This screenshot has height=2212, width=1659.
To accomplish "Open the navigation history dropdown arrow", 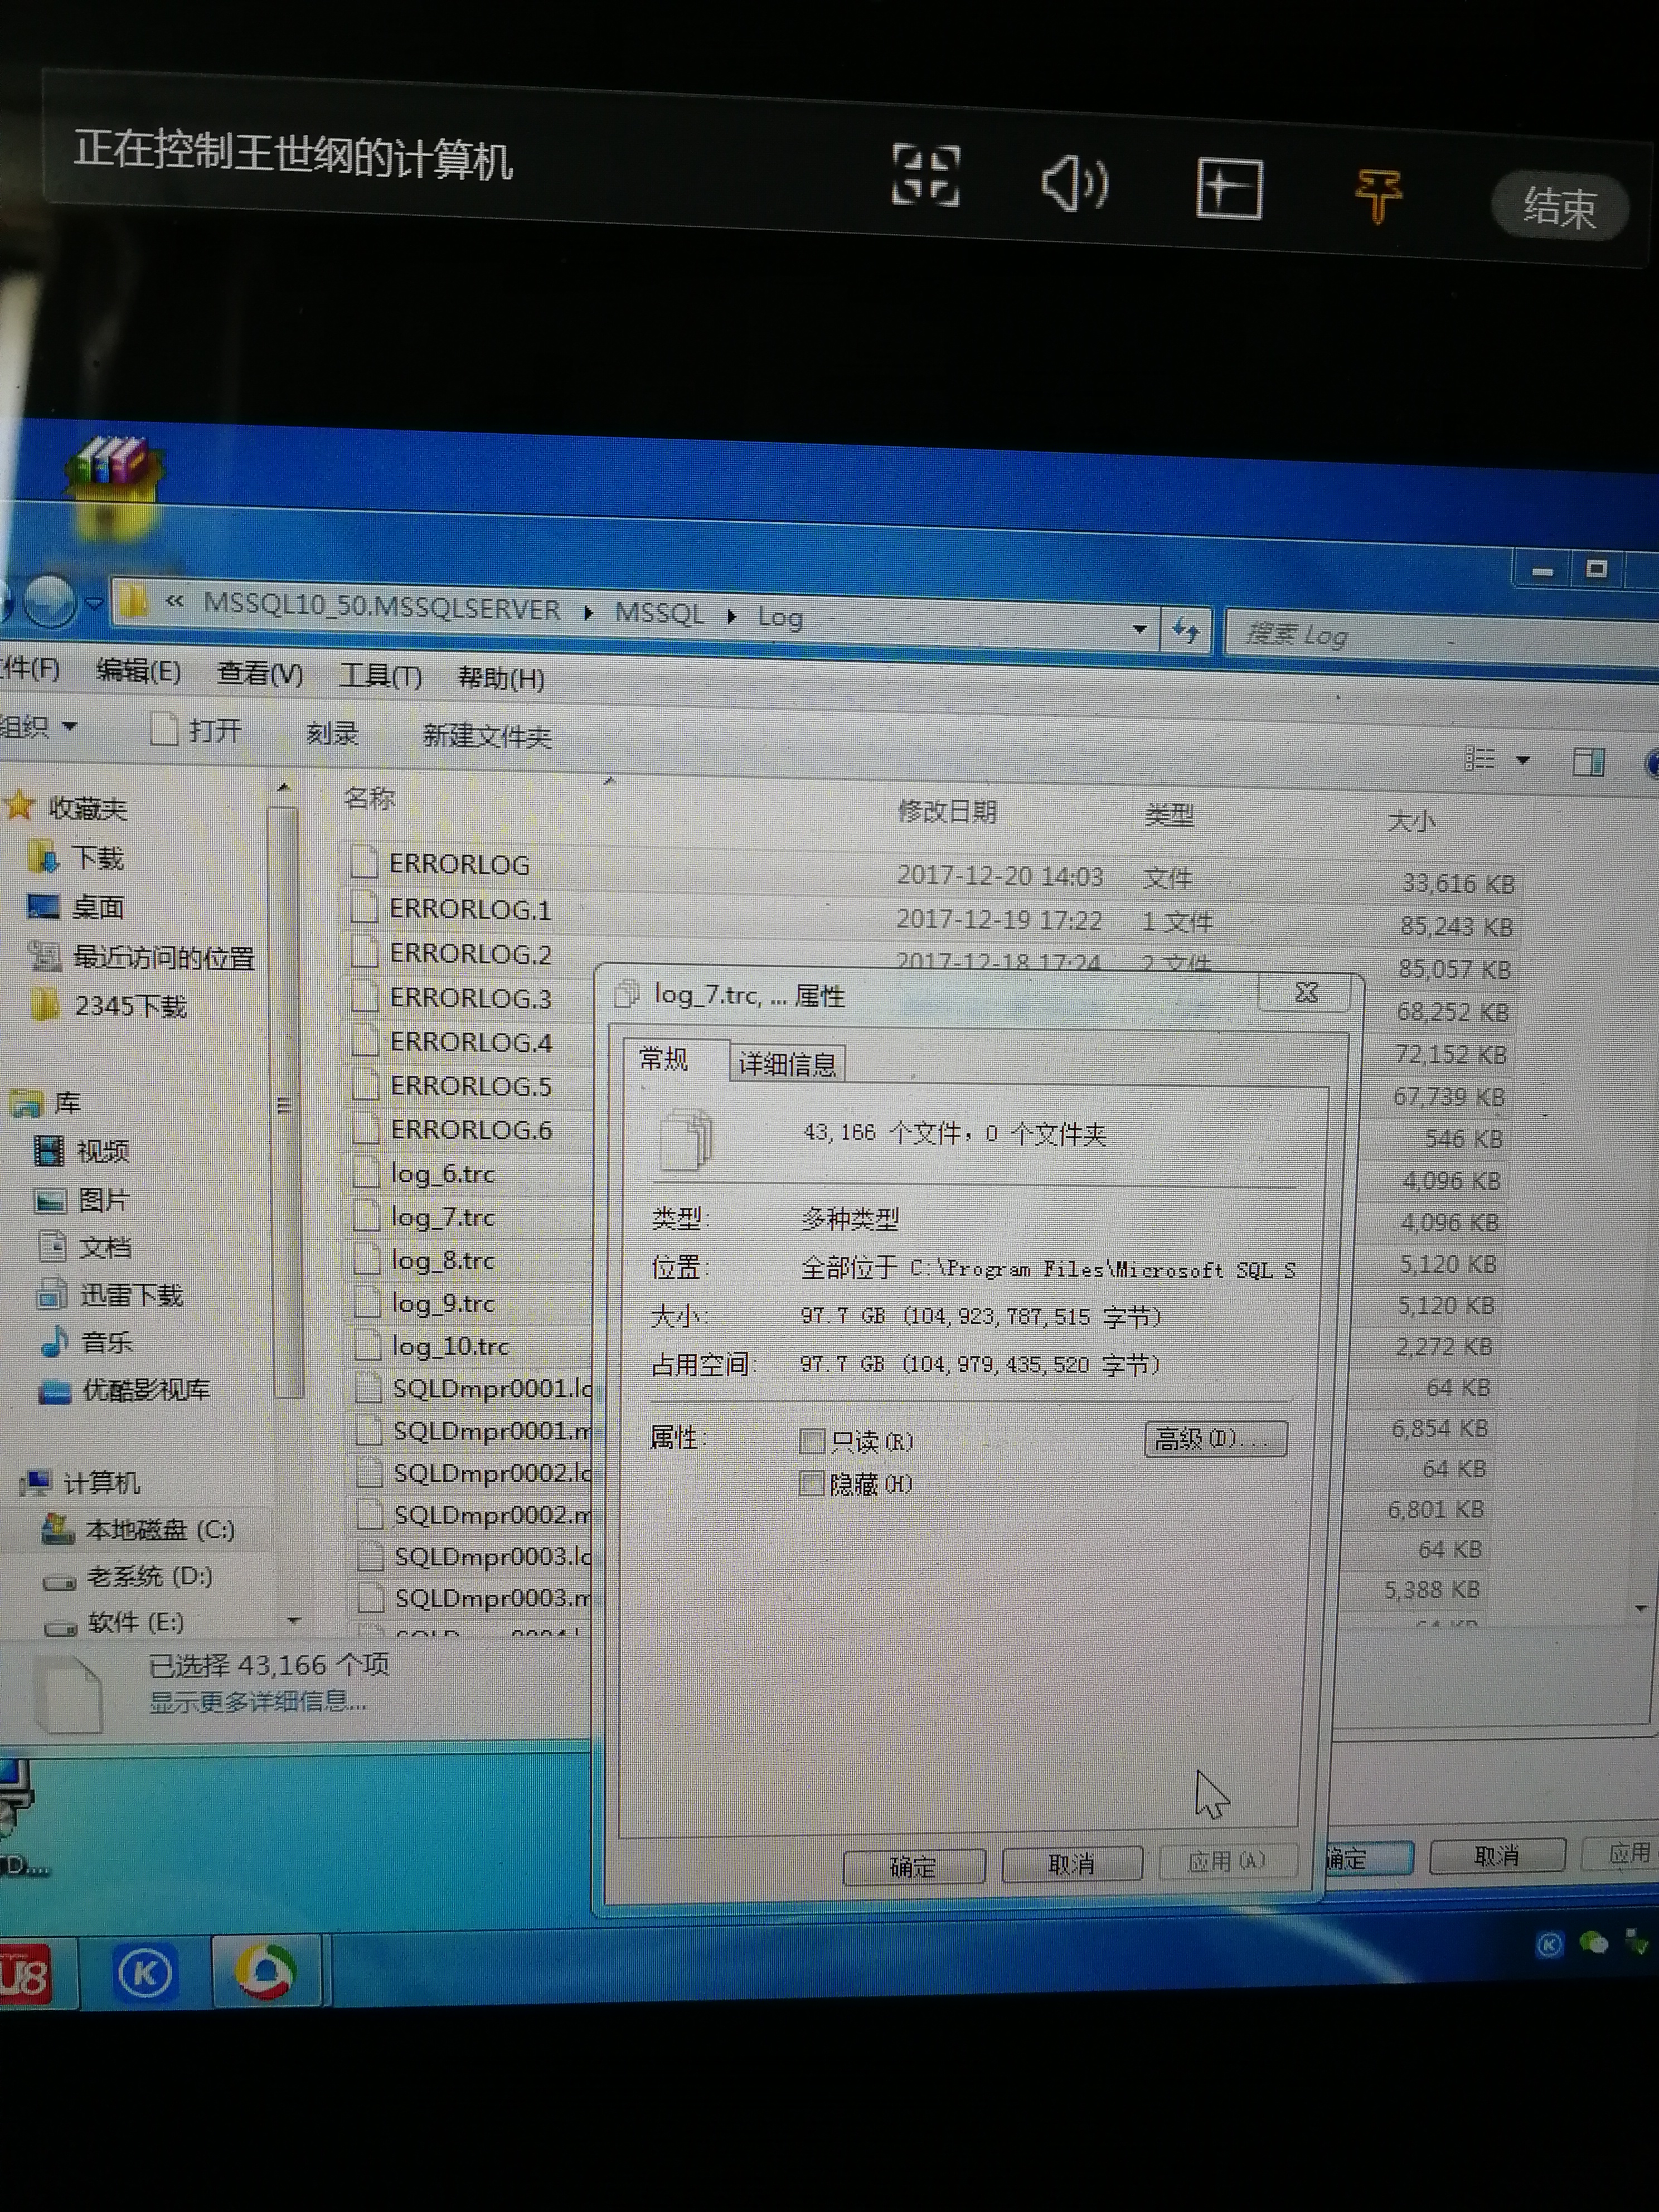I will point(94,603).
